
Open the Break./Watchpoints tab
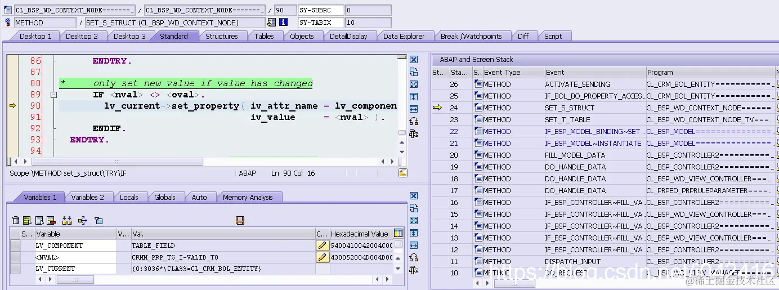click(471, 36)
